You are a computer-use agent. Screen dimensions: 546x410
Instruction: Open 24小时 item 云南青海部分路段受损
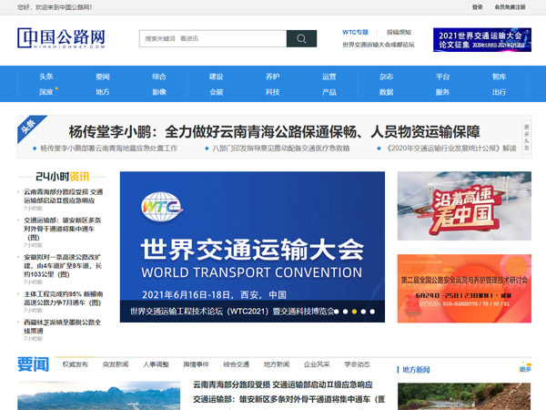pyautogui.click(x=64, y=196)
